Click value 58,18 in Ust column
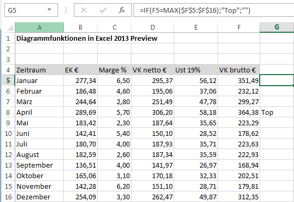 tap(196, 112)
